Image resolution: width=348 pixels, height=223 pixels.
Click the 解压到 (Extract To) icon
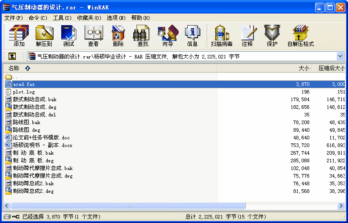pyautogui.click(x=44, y=36)
